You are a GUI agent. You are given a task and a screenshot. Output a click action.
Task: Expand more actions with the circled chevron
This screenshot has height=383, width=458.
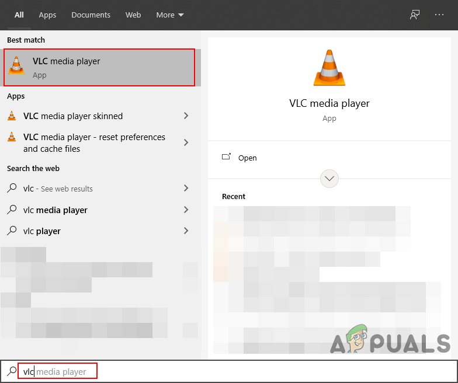[329, 179]
